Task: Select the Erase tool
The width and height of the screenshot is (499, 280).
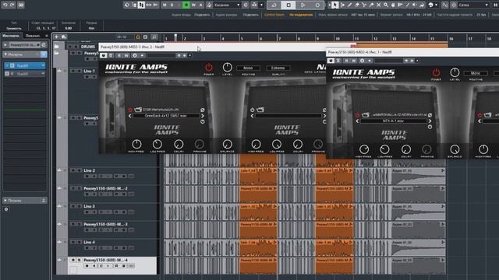Action: pyautogui.click(x=357, y=5)
